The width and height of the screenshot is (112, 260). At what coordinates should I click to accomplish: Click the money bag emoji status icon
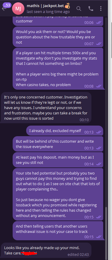click(x=67, y=6)
